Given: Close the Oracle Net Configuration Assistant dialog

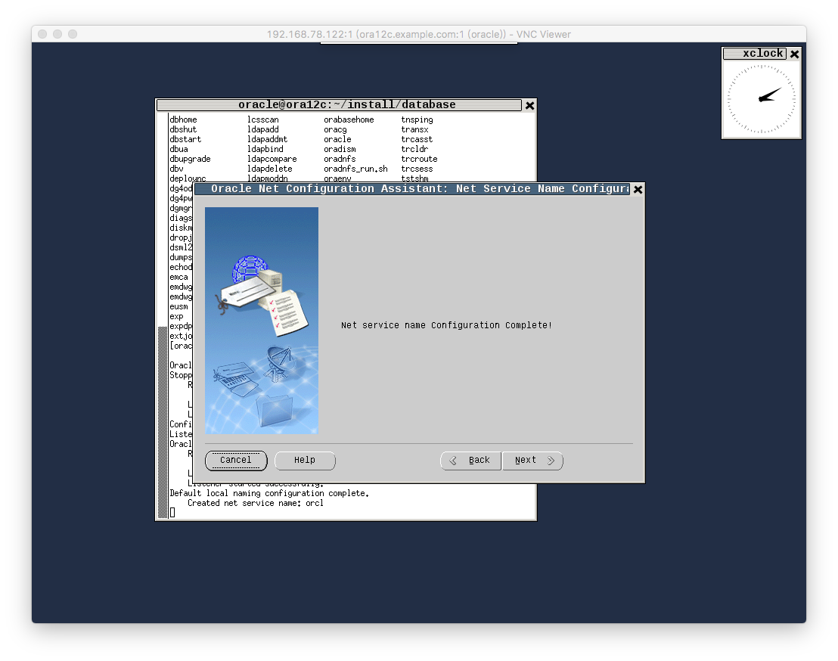Looking at the screenshot, I should [x=638, y=189].
